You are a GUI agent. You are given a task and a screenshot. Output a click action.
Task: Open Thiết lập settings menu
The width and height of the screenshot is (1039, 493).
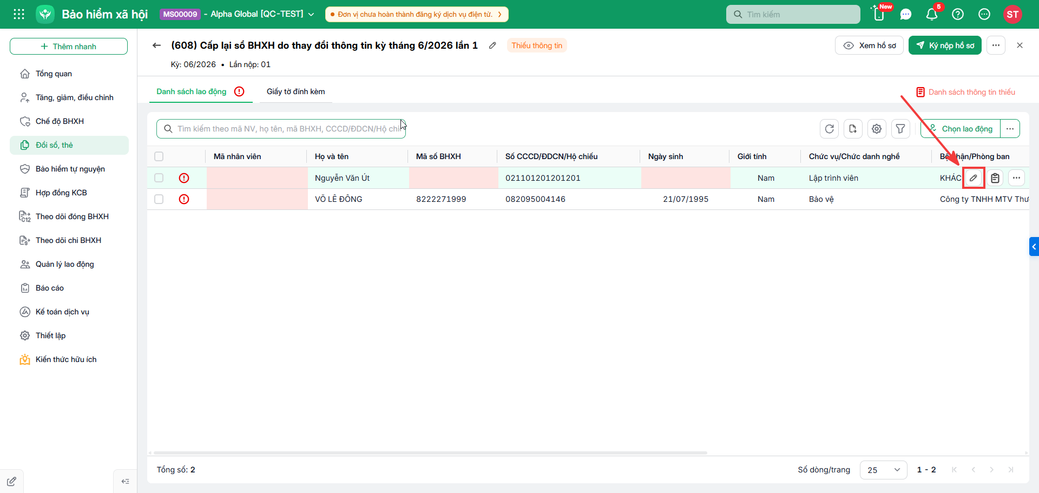click(x=69, y=336)
